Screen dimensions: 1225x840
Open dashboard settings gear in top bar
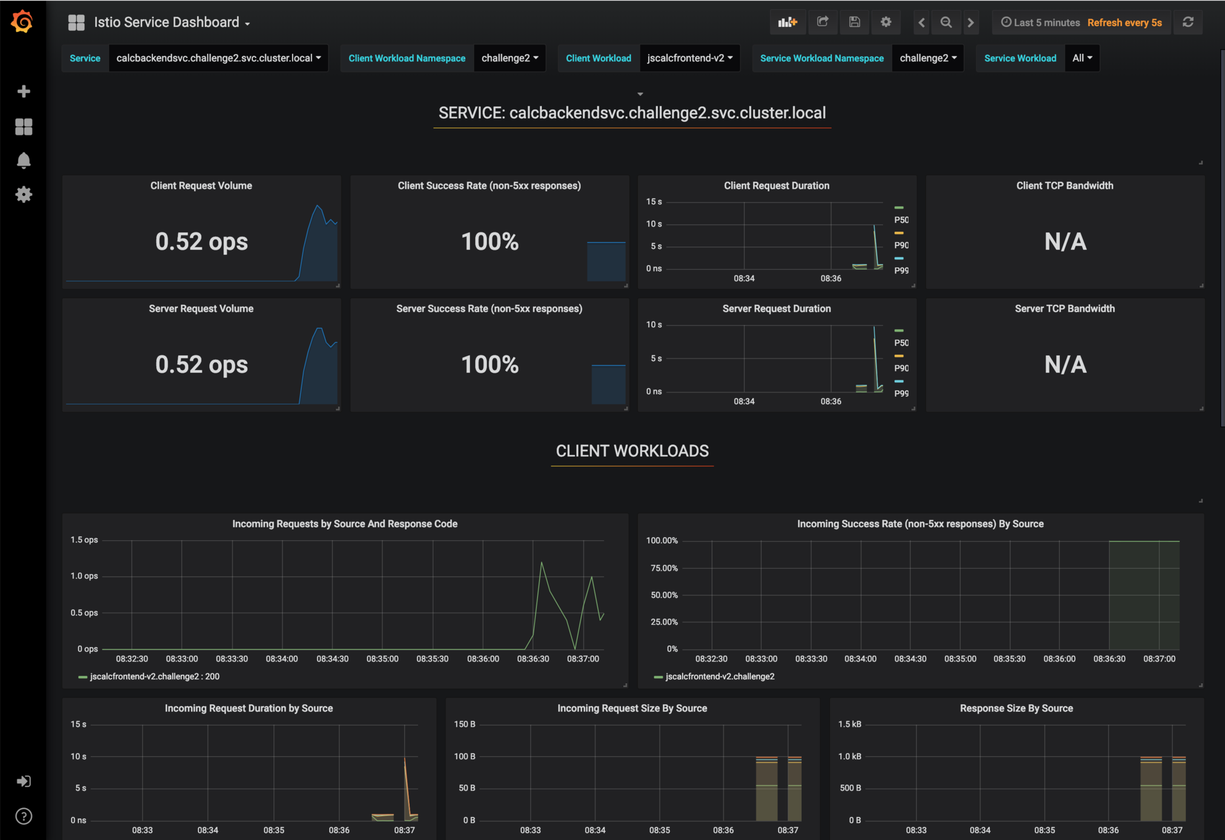(886, 22)
